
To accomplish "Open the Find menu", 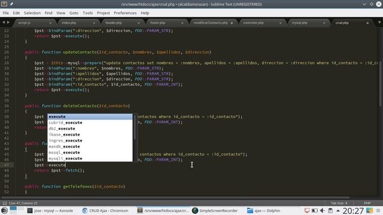I will click(x=48, y=13).
